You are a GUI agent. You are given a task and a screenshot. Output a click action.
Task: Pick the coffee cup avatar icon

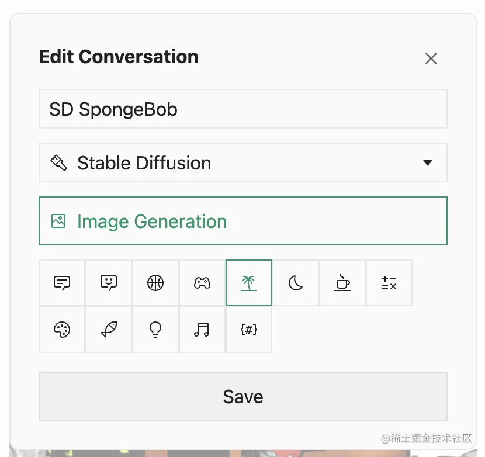pyautogui.click(x=342, y=282)
